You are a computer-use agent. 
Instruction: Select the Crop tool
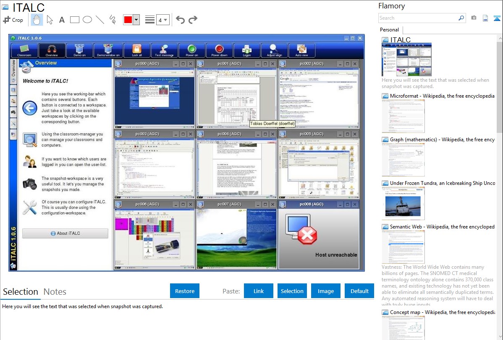(x=13, y=20)
